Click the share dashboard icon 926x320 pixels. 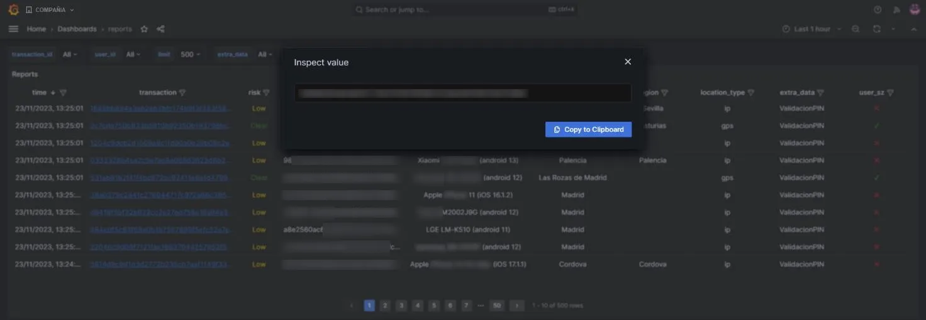[160, 29]
